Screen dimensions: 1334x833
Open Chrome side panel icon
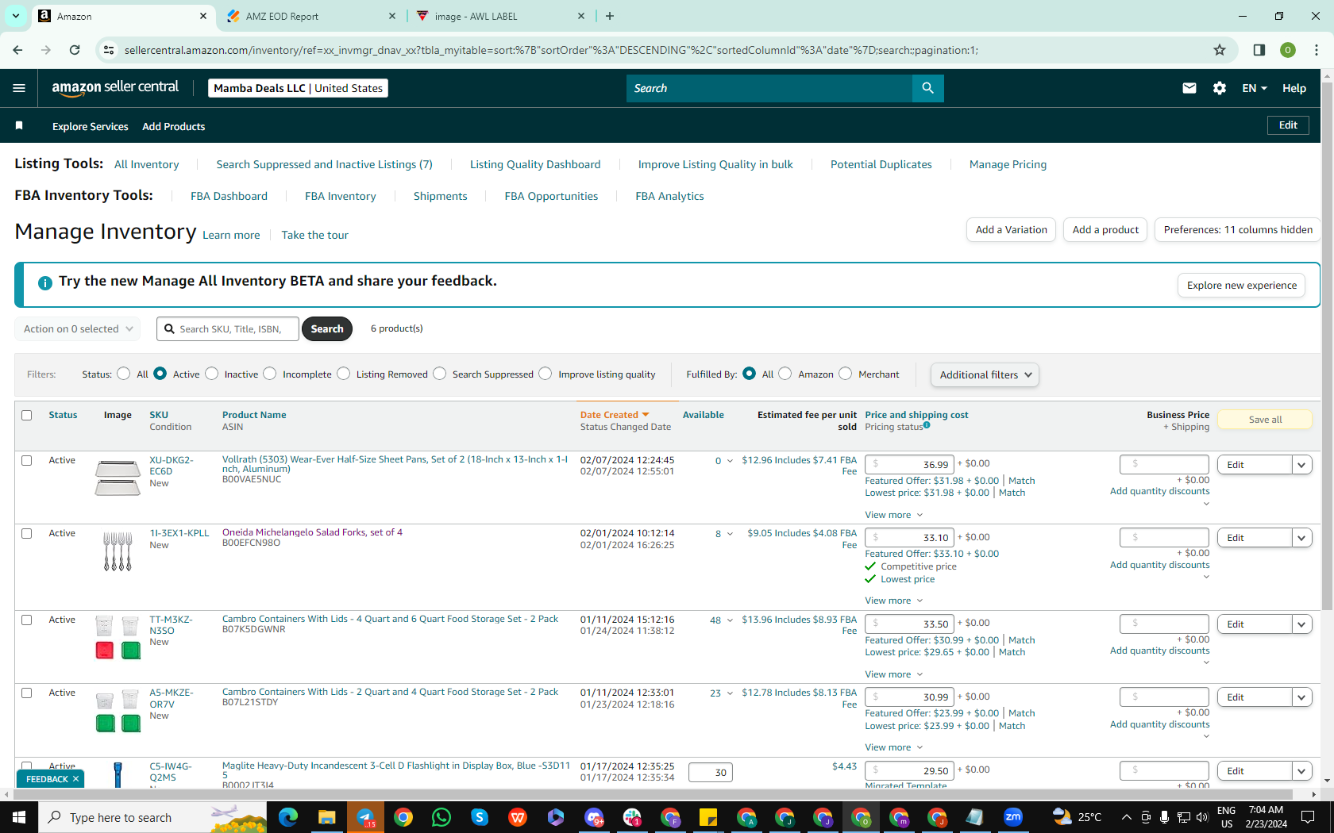pyautogui.click(x=1259, y=50)
